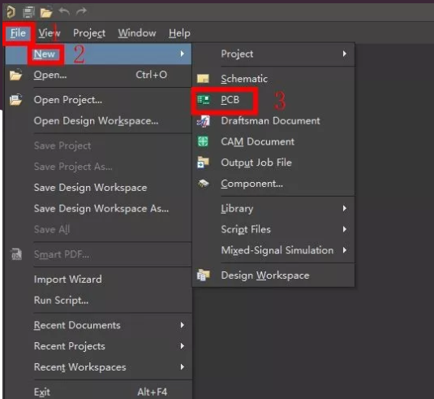Expand the New submenu arrow
This screenshot has width=434, height=399.
point(183,54)
